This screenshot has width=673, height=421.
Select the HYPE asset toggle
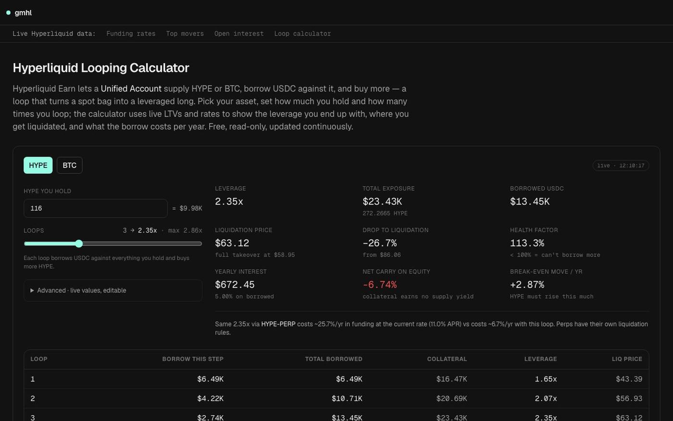coord(38,165)
